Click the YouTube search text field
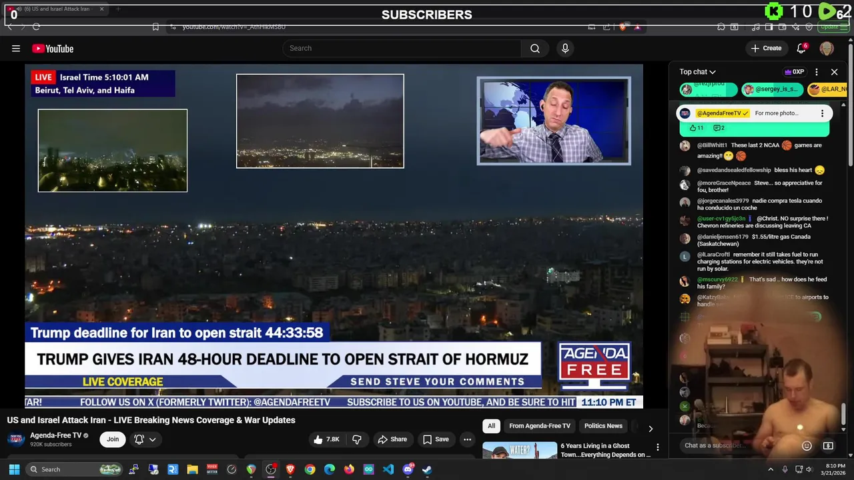 pyautogui.click(x=402, y=48)
